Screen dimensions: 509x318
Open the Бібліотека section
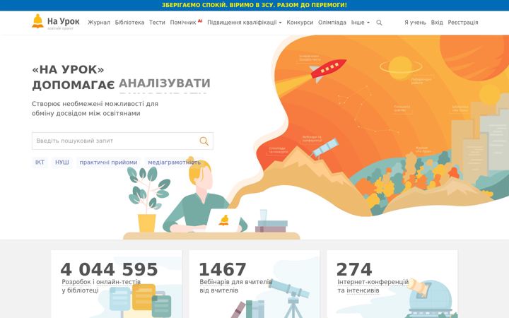(129, 23)
